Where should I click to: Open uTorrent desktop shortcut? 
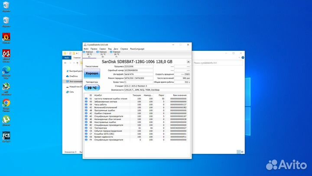point(6,121)
